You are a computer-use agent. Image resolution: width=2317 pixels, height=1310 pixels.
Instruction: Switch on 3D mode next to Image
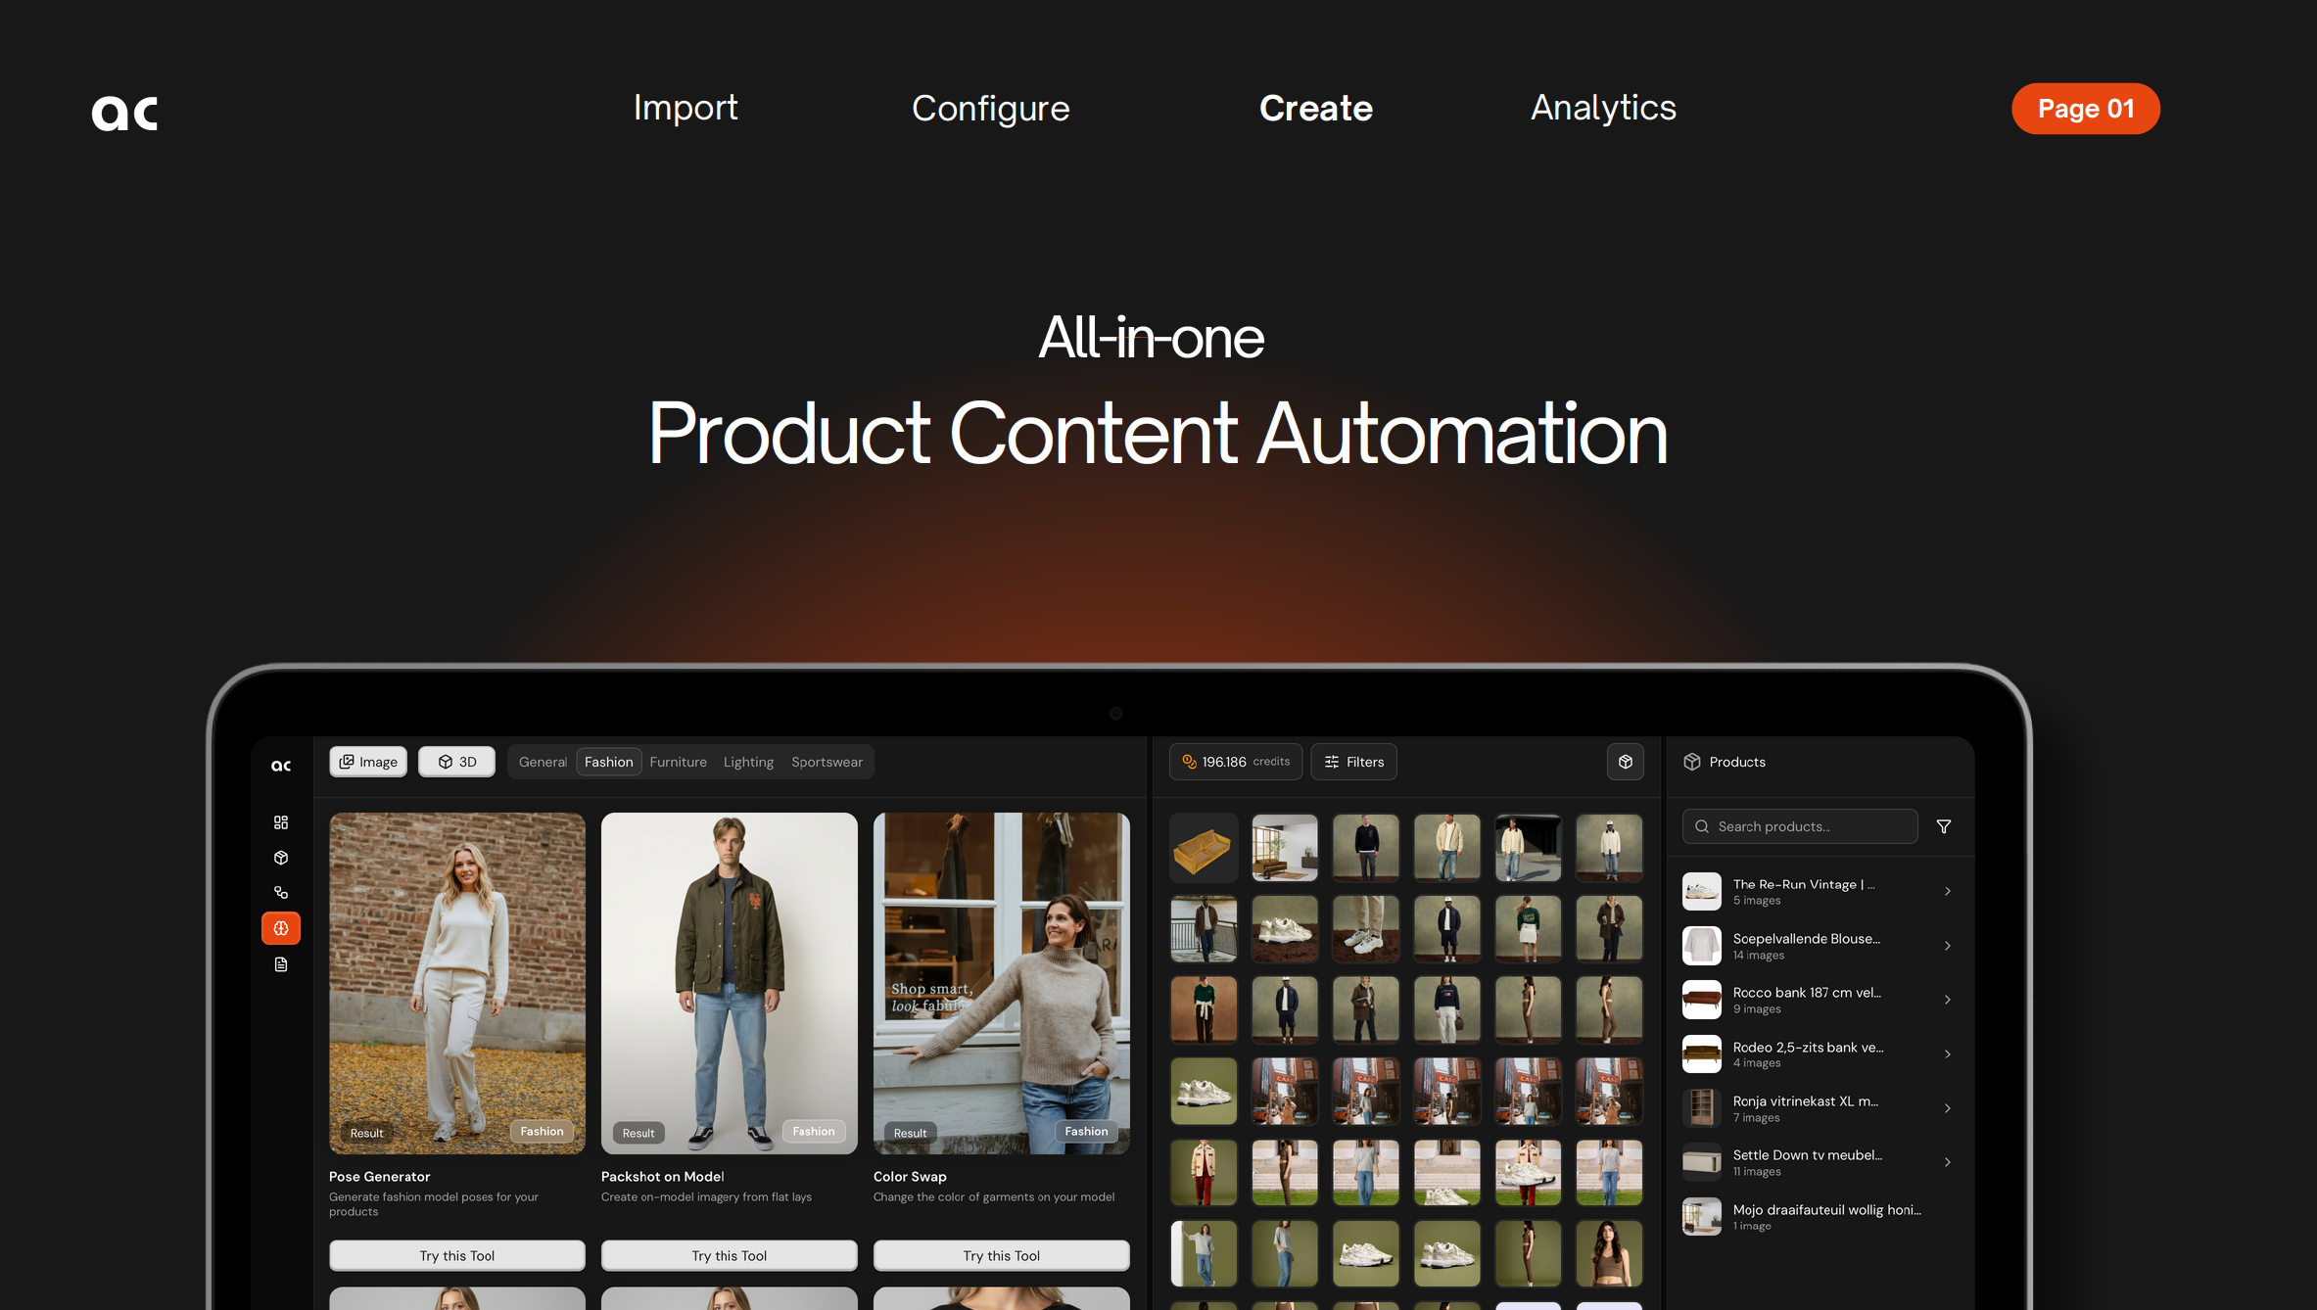tap(456, 761)
